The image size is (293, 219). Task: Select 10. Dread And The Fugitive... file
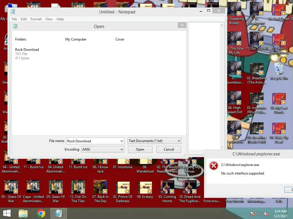coord(190,191)
